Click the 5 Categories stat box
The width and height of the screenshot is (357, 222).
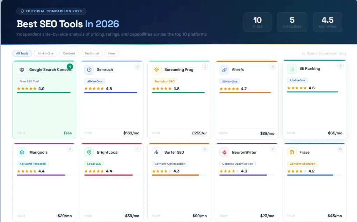pyautogui.click(x=292, y=22)
